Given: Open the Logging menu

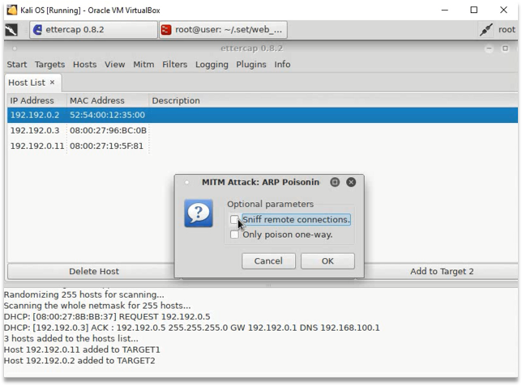Looking at the screenshot, I should [212, 65].
